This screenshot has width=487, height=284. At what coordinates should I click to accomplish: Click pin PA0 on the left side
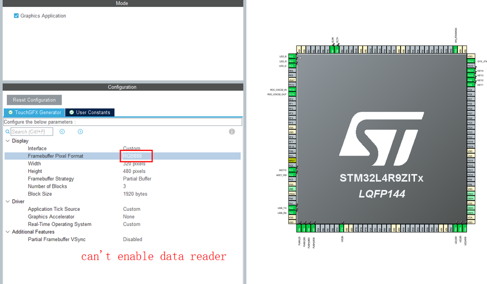[292, 199]
